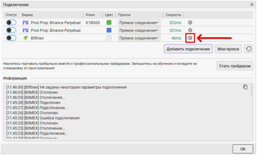
Task: Open the Bitfinex connection settings gear
Action: click(x=190, y=38)
